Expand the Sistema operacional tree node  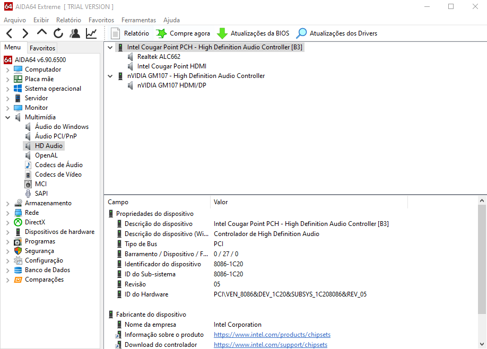coord(8,89)
